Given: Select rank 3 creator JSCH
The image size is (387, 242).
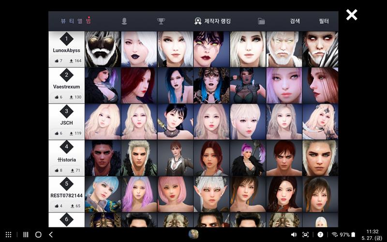Looking at the screenshot, I should tap(66, 121).
